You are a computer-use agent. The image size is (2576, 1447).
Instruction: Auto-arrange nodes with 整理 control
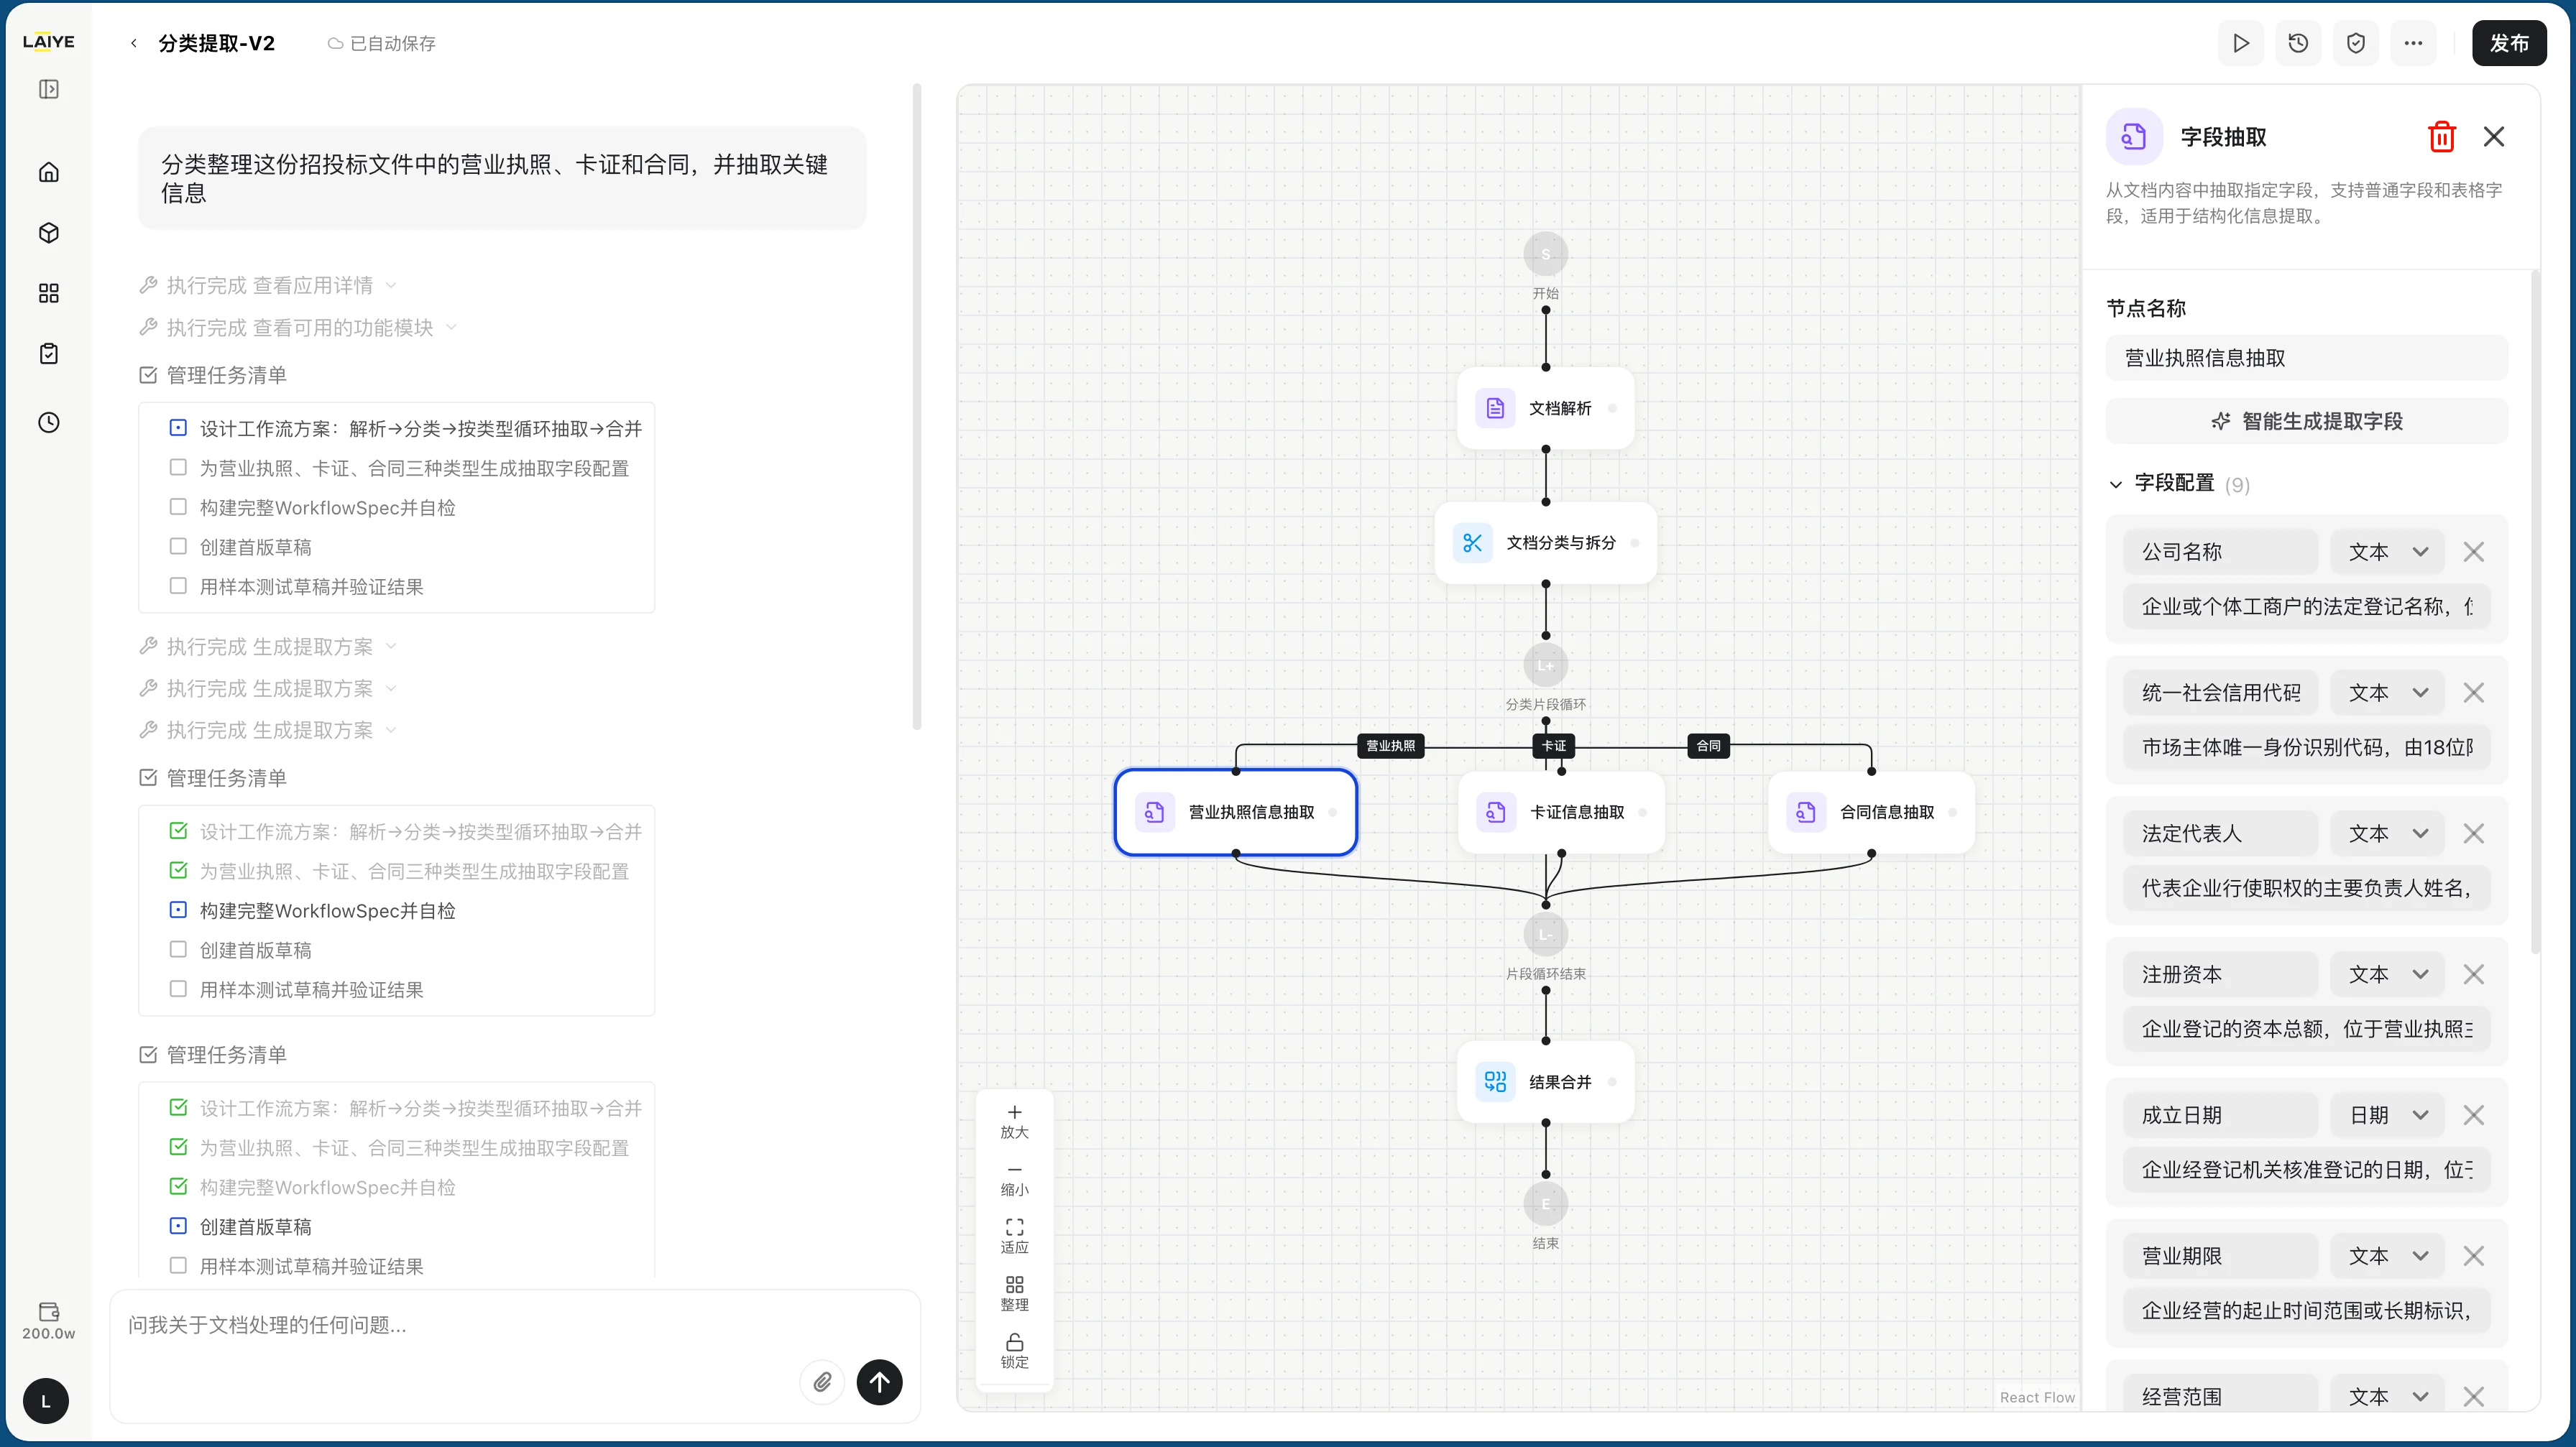(x=1014, y=1293)
